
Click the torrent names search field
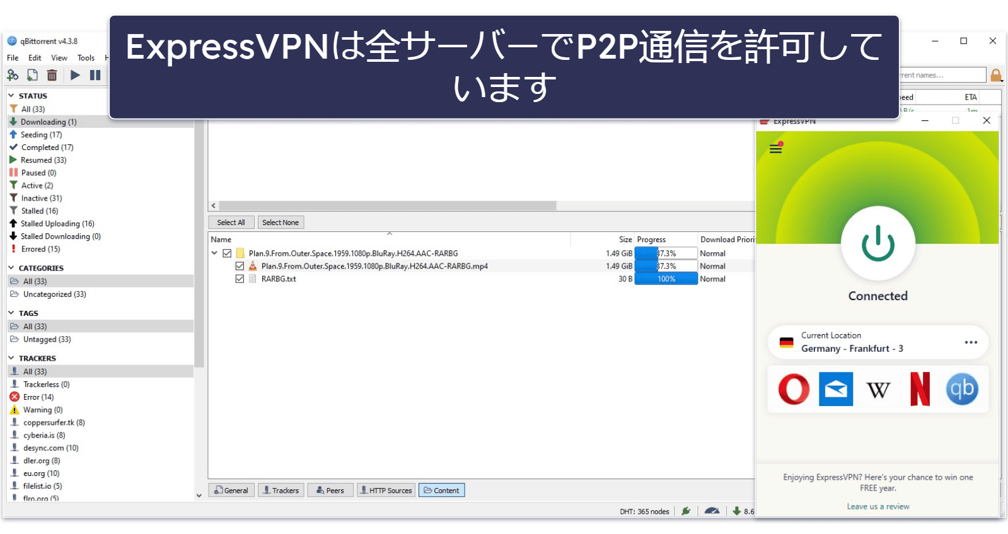(942, 75)
